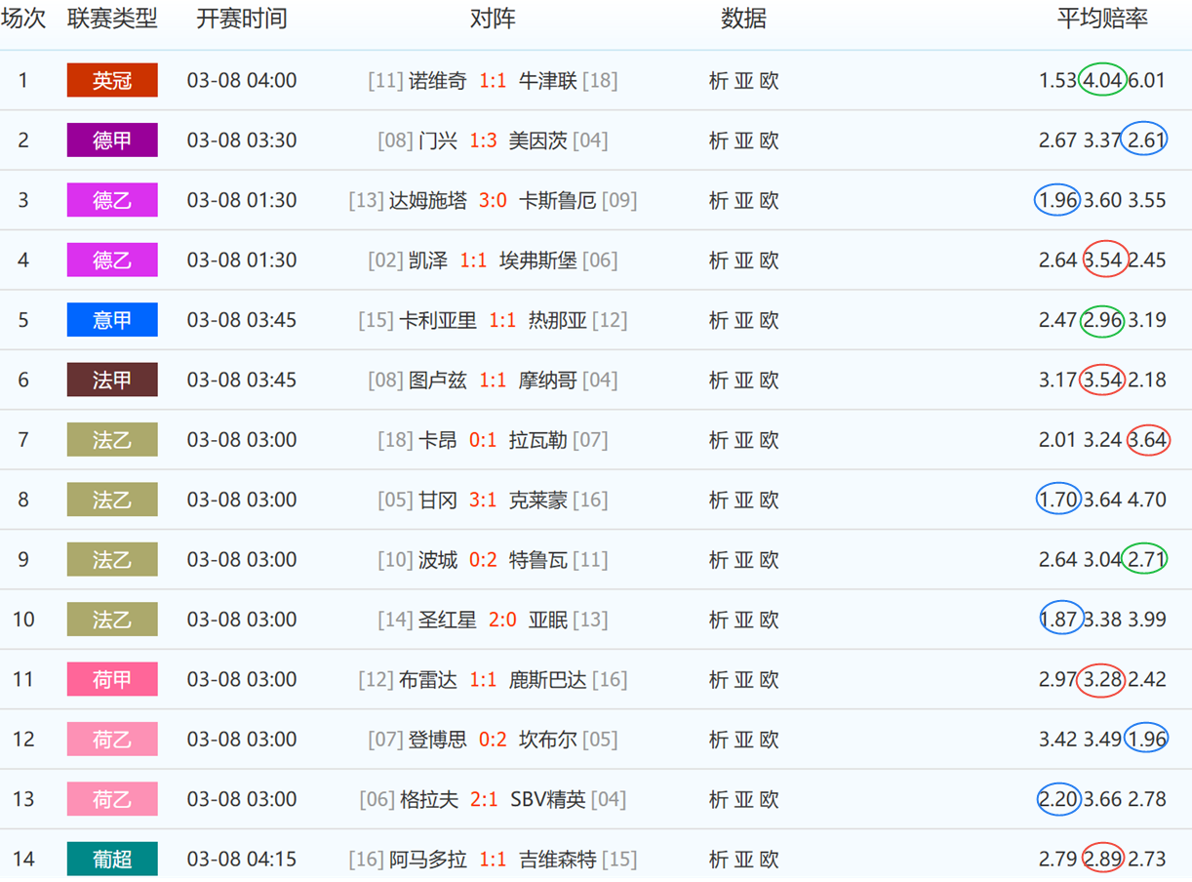This screenshot has height=882, width=1192.
Task: Open 亚 Asian odds link in 门兴 row
Action: [x=744, y=140]
